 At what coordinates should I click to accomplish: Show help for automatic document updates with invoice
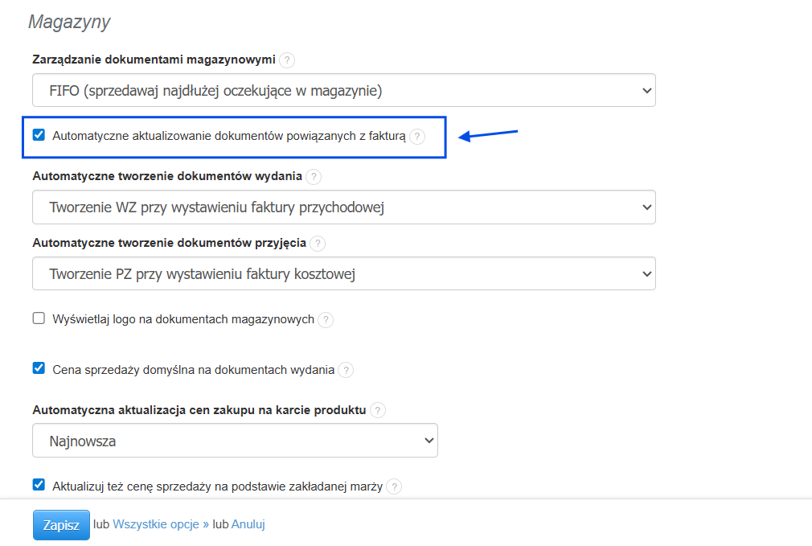tap(416, 137)
